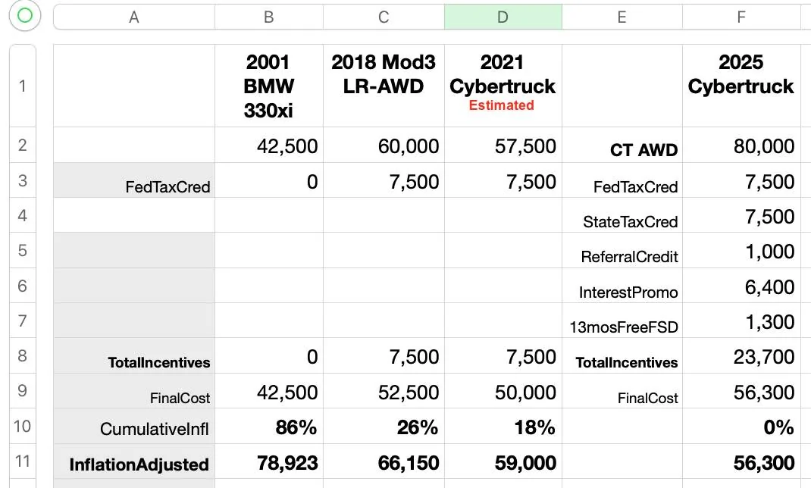
Task: Select the 56,300 FinalCost cell in row 9
Action: [x=741, y=391]
